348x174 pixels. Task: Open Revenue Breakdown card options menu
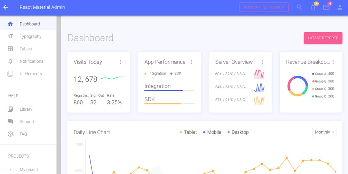[333, 62]
